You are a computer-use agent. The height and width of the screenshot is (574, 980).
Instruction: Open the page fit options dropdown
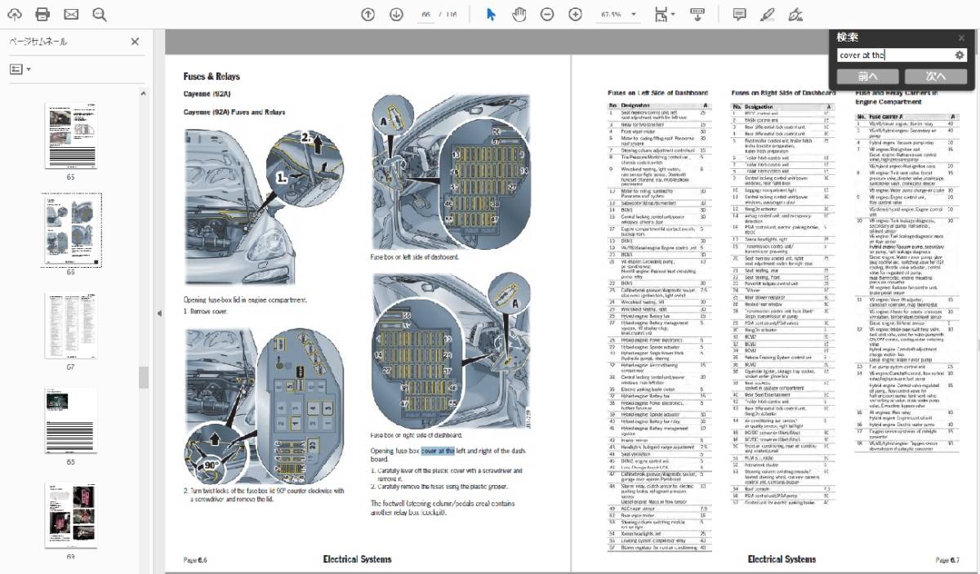[666, 14]
